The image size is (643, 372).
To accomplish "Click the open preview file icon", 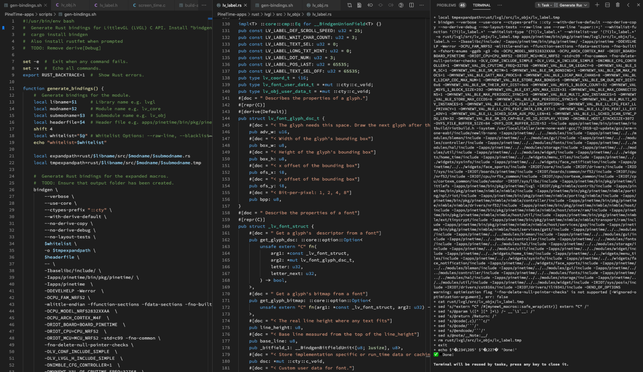I will [359, 5].
